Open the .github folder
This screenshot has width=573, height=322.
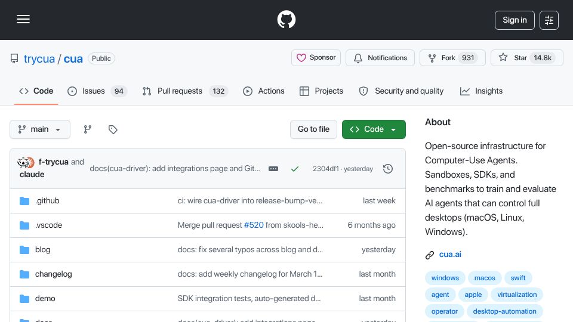click(47, 201)
